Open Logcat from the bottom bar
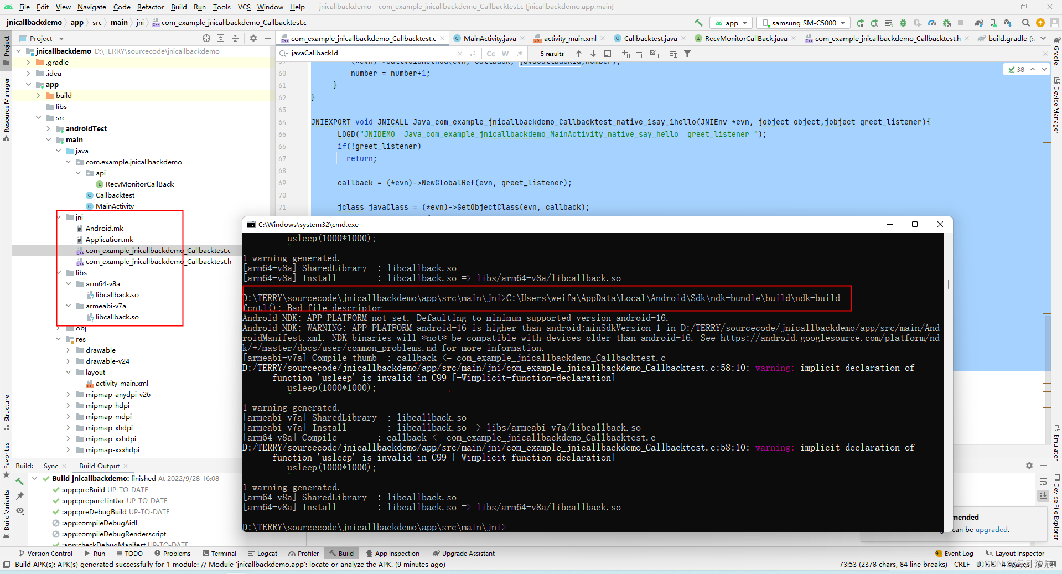This screenshot has width=1062, height=574. pyautogui.click(x=263, y=553)
